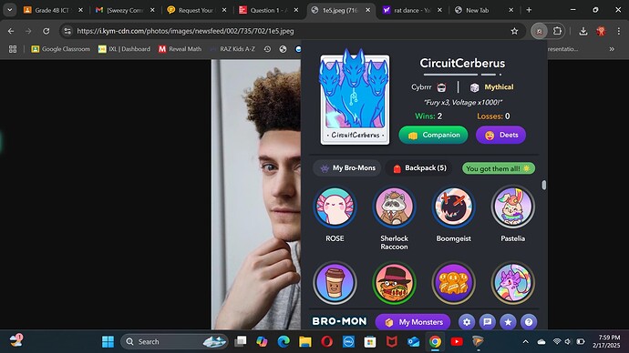Open the Companion button for CircuitCerberus

coord(433,135)
